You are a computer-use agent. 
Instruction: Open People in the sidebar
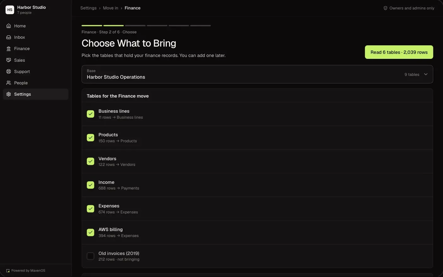(x=36, y=83)
